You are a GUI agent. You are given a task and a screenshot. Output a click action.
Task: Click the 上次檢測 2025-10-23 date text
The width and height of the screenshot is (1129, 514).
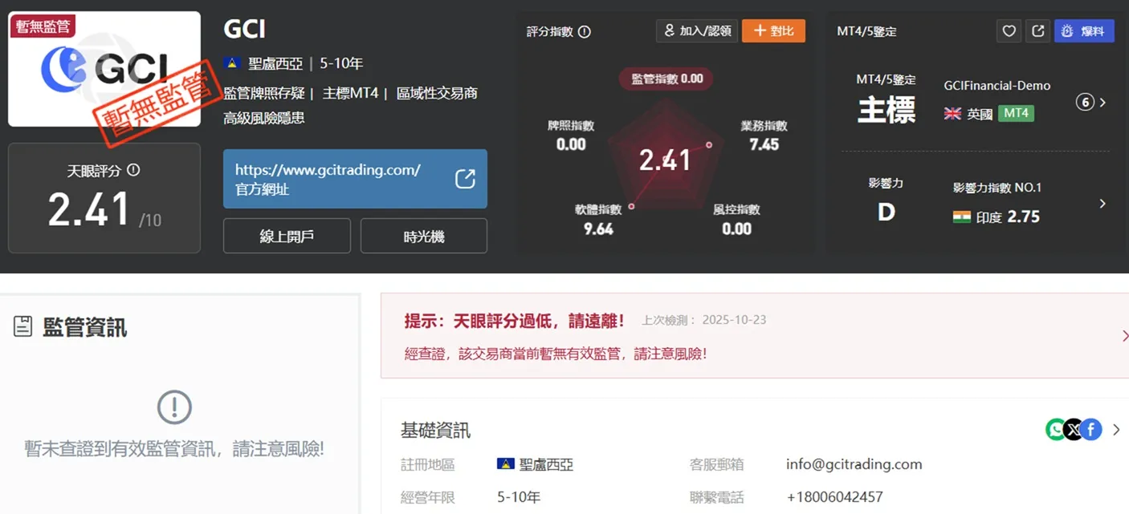703,320
